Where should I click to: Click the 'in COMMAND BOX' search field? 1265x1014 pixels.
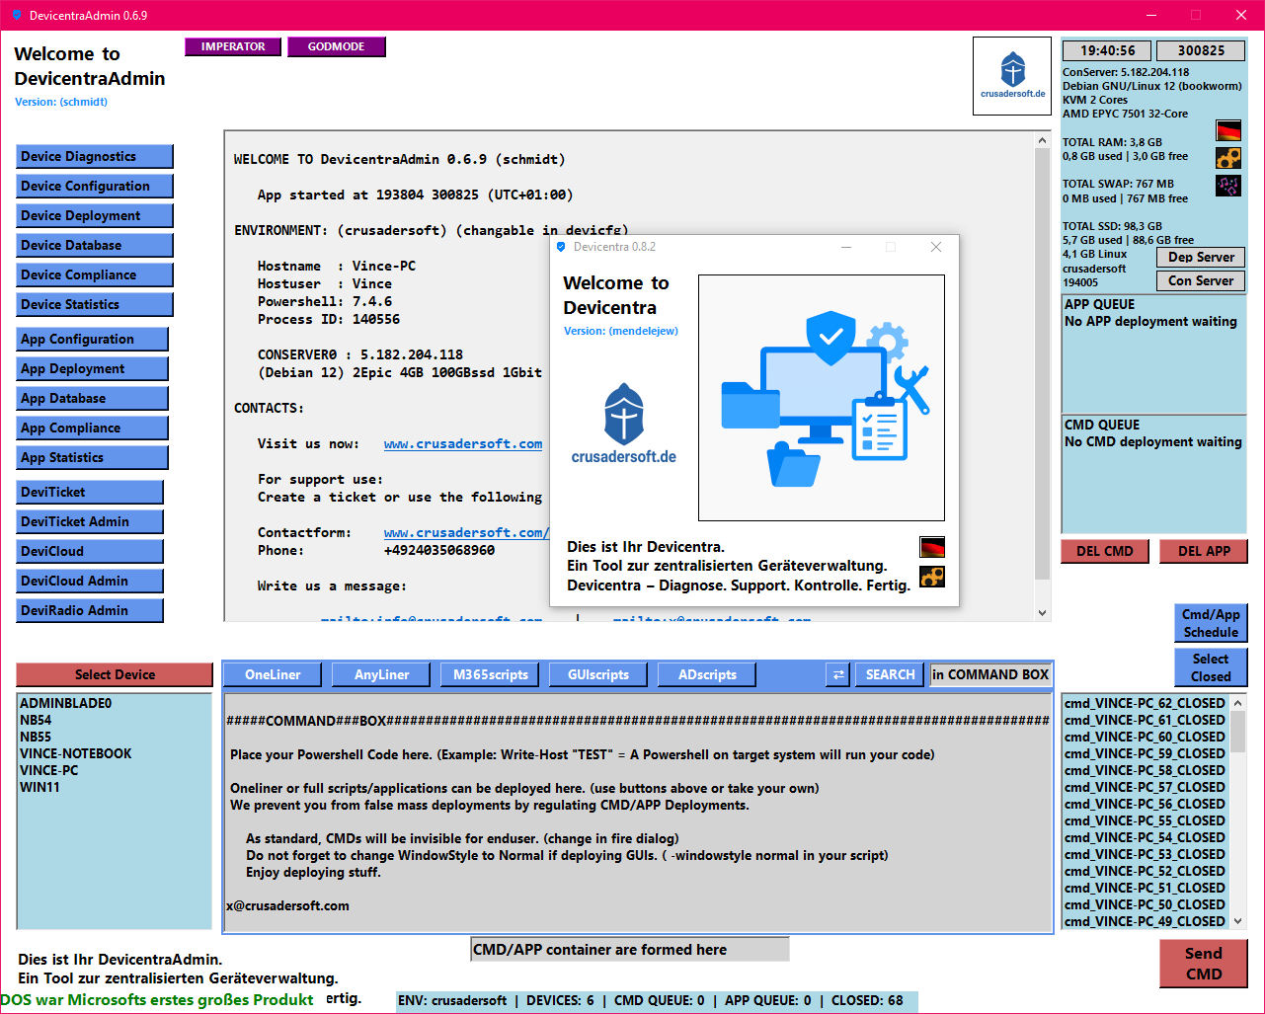point(990,674)
